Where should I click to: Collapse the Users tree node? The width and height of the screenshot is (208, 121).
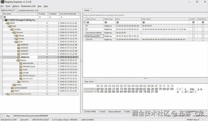[14, 42]
